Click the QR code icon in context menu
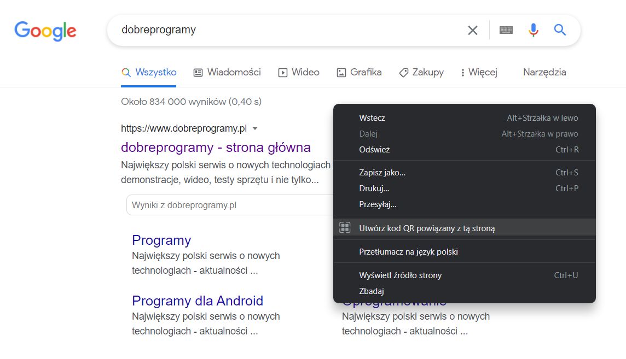The height and width of the screenshot is (359, 626). (x=345, y=228)
